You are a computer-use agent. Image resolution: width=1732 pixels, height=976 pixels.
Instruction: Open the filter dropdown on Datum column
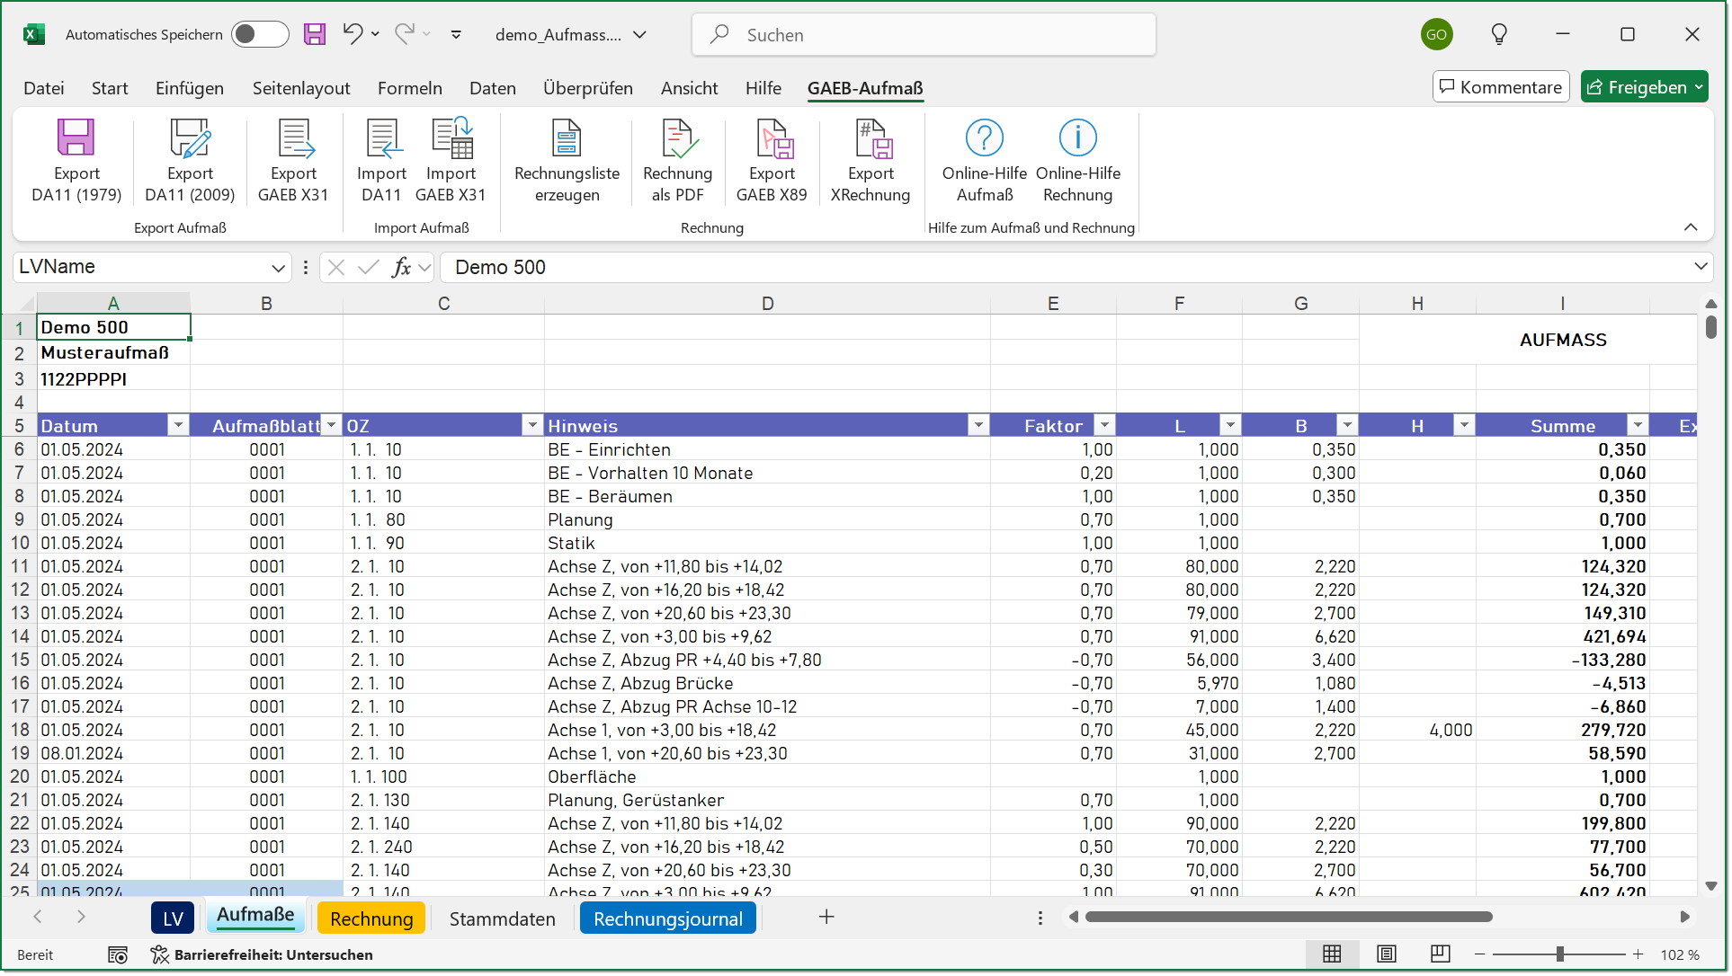click(x=178, y=424)
